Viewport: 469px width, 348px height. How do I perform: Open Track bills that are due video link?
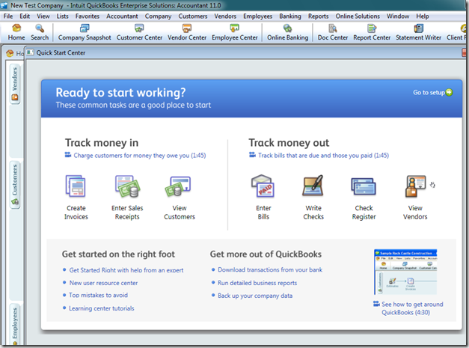(x=323, y=156)
